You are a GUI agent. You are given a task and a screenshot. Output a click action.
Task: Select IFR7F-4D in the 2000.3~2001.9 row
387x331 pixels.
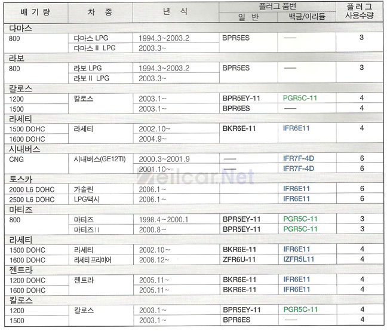coord(299,158)
